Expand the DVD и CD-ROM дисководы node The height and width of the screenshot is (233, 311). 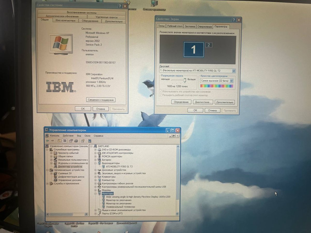pos(95,150)
